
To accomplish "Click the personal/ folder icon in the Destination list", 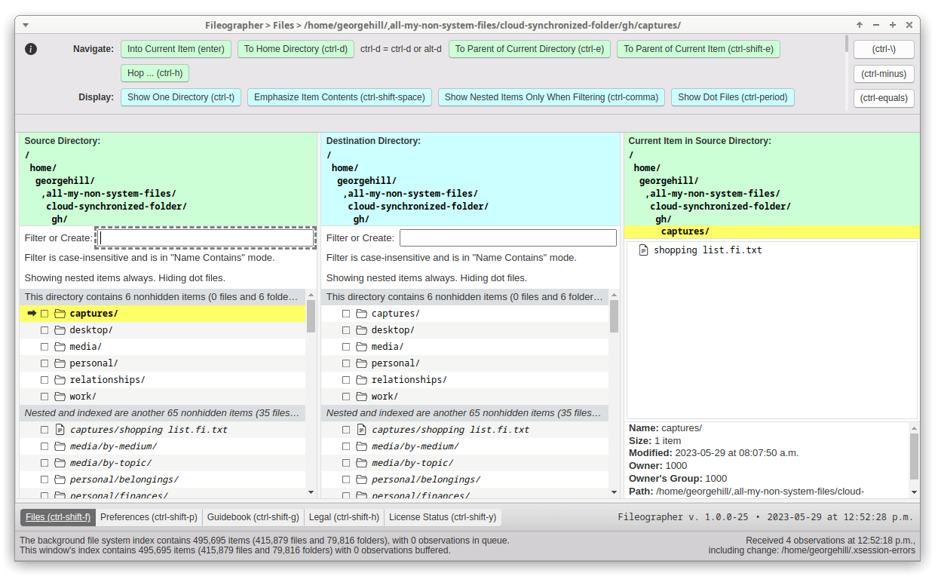I will point(362,363).
